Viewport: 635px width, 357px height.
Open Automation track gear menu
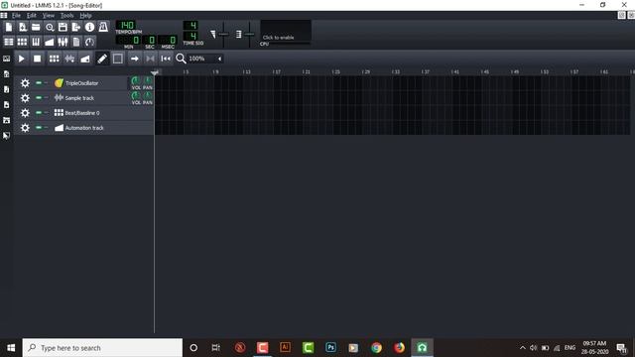(x=25, y=128)
